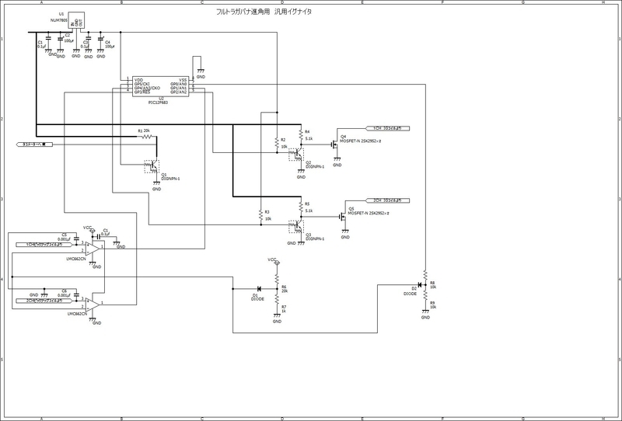This screenshot has width=622, height=421.
Task: Select the GND symbol under Q5
Action: [345, 233]
